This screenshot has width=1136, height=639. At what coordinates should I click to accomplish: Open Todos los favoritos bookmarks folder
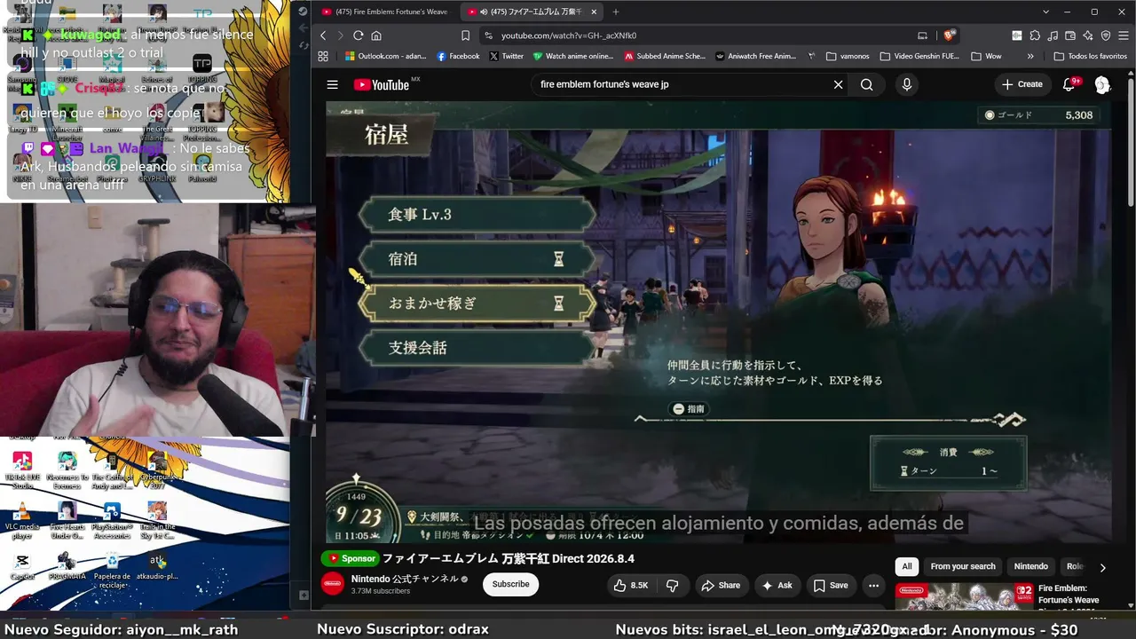1090,56
